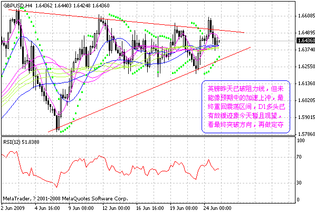Click price level 1.61360 on scale
Viewport: 315px width, 212px height.
(x=307, y=83)
